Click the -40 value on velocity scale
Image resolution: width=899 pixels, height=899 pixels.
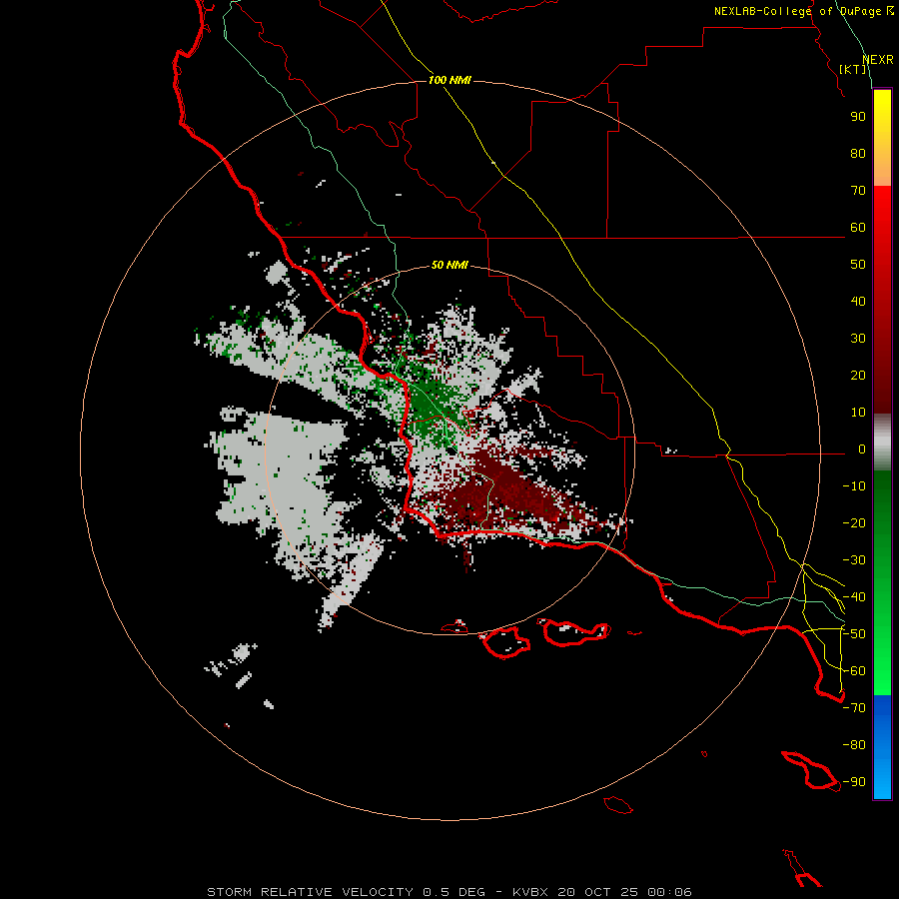854,597
